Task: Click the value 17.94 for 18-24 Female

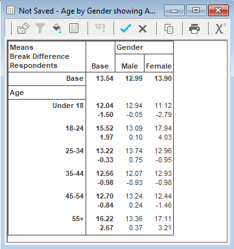Action: pyautogui.click(x=163, y=128)
